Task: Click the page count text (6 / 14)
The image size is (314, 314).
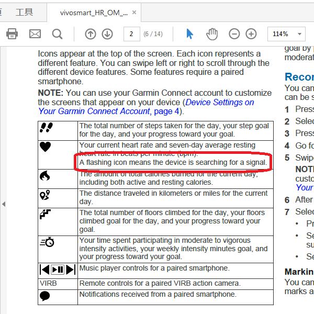Action: (153, 34)
